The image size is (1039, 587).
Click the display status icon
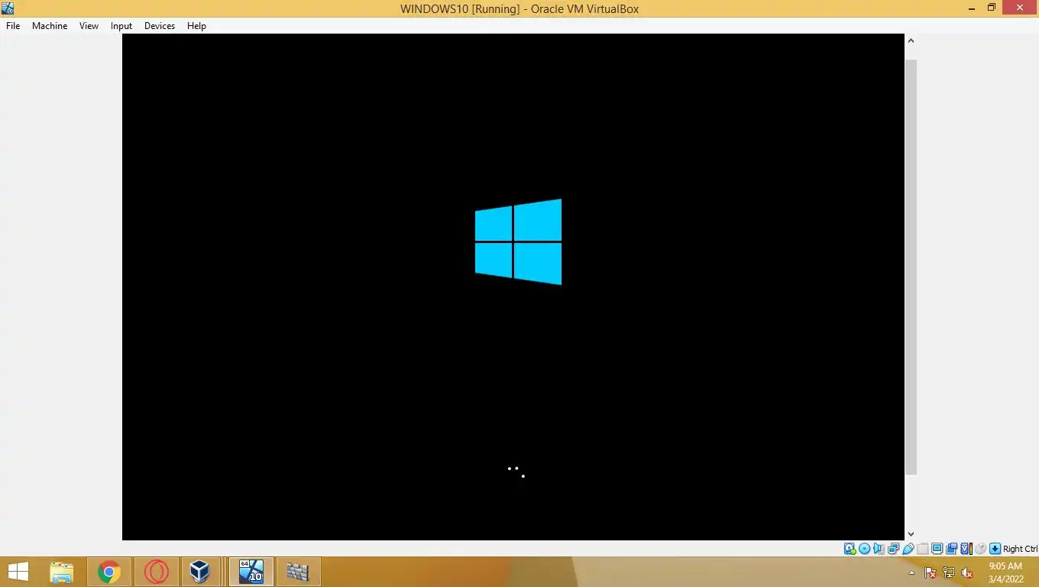point(937,549)
